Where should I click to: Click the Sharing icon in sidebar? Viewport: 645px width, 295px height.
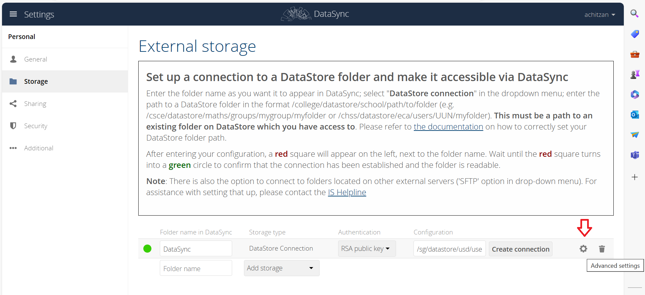[13, 104]
